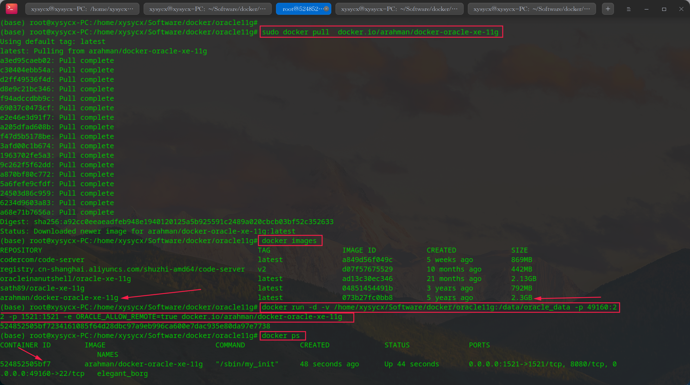Open a new terminal tab with plus button
690x385 pixels.
click(x=608, y=9)
